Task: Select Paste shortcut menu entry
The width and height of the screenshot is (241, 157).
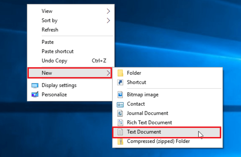Action: tap(58, 51)
